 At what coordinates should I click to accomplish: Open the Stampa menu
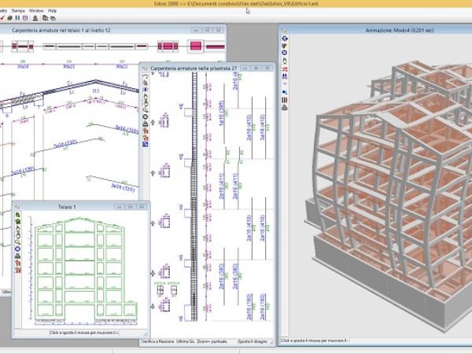(18, 10)
